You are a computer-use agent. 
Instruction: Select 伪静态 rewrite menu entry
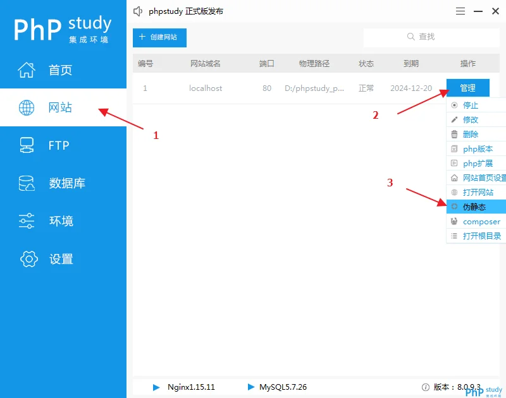(476, 207)
